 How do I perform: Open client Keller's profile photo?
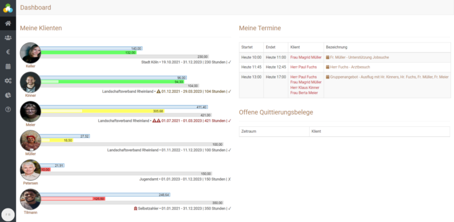(x=30, y=53)
